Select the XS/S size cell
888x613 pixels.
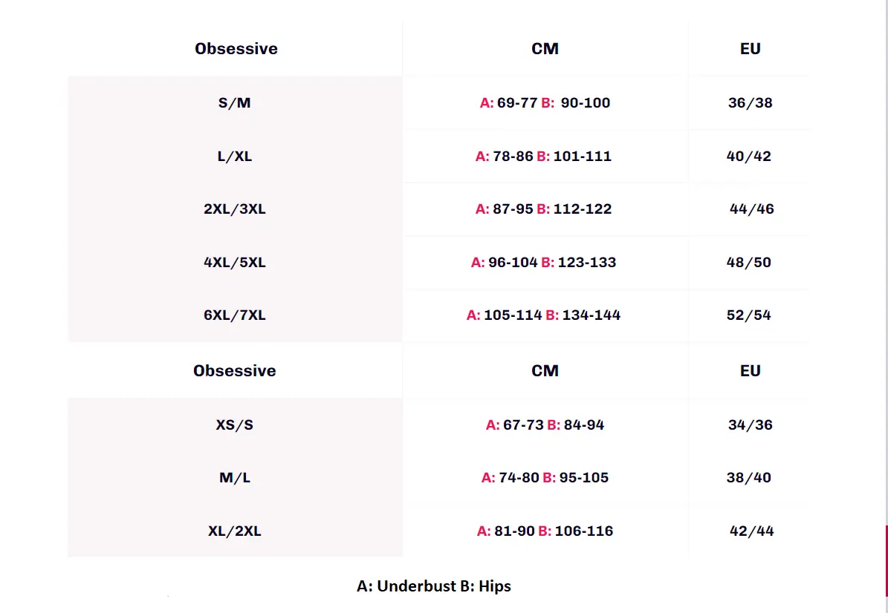[235, 425]
